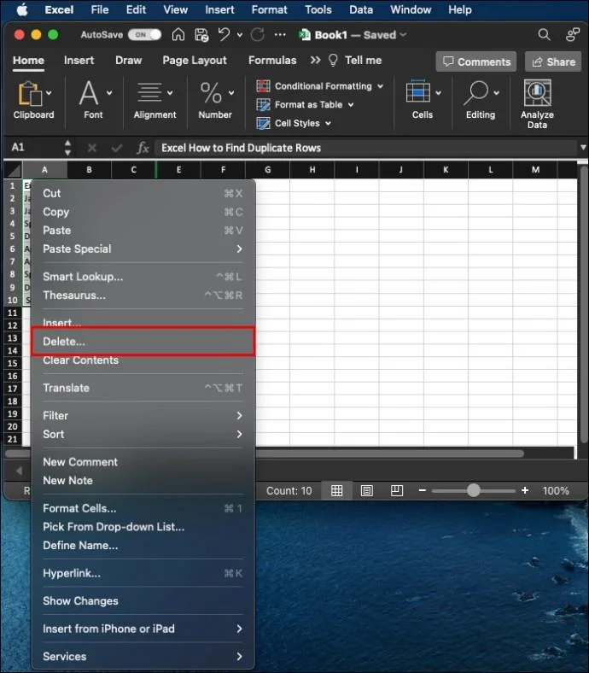The width and height of the screenshot is (589, 673).
Task: Click the Undo arrow icon
Action: click(x=225, y=35)
